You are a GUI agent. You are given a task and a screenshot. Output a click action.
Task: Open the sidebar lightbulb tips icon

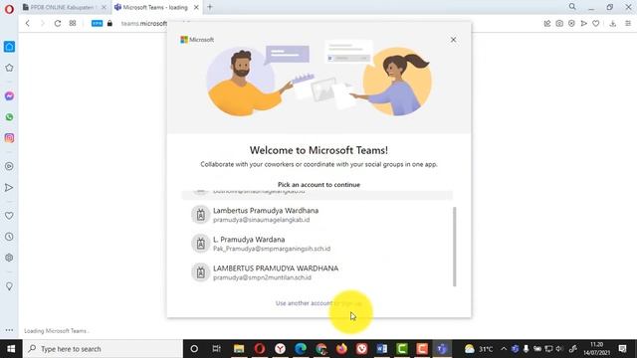point(9,286)
